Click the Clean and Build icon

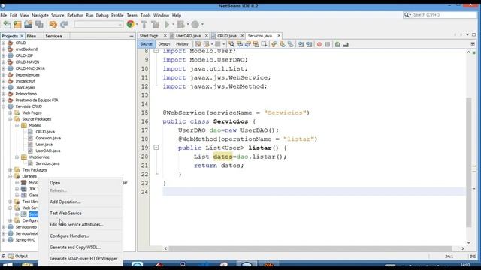pyautogui.click(x=156, y=25)
